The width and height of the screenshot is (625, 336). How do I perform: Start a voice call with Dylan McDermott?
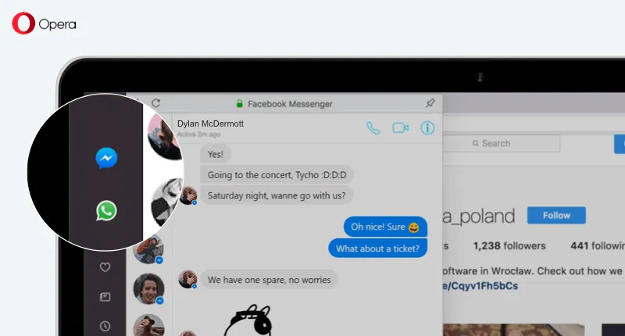tap(373, 128)
